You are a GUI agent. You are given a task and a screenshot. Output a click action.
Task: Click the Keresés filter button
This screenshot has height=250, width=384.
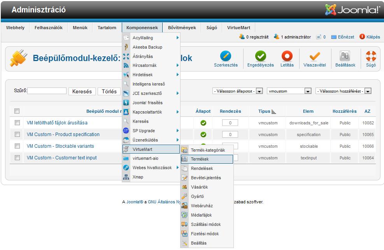pyautogui.click(x=82, y=91)
